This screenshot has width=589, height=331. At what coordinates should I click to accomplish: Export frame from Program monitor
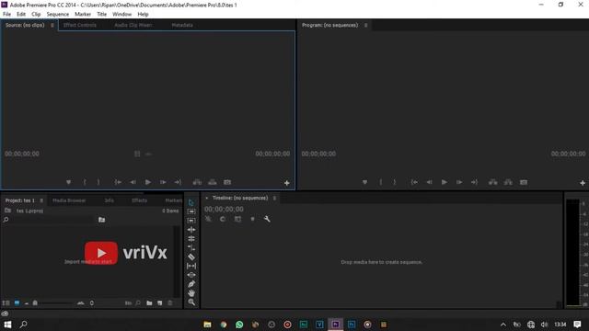point(524,182)
